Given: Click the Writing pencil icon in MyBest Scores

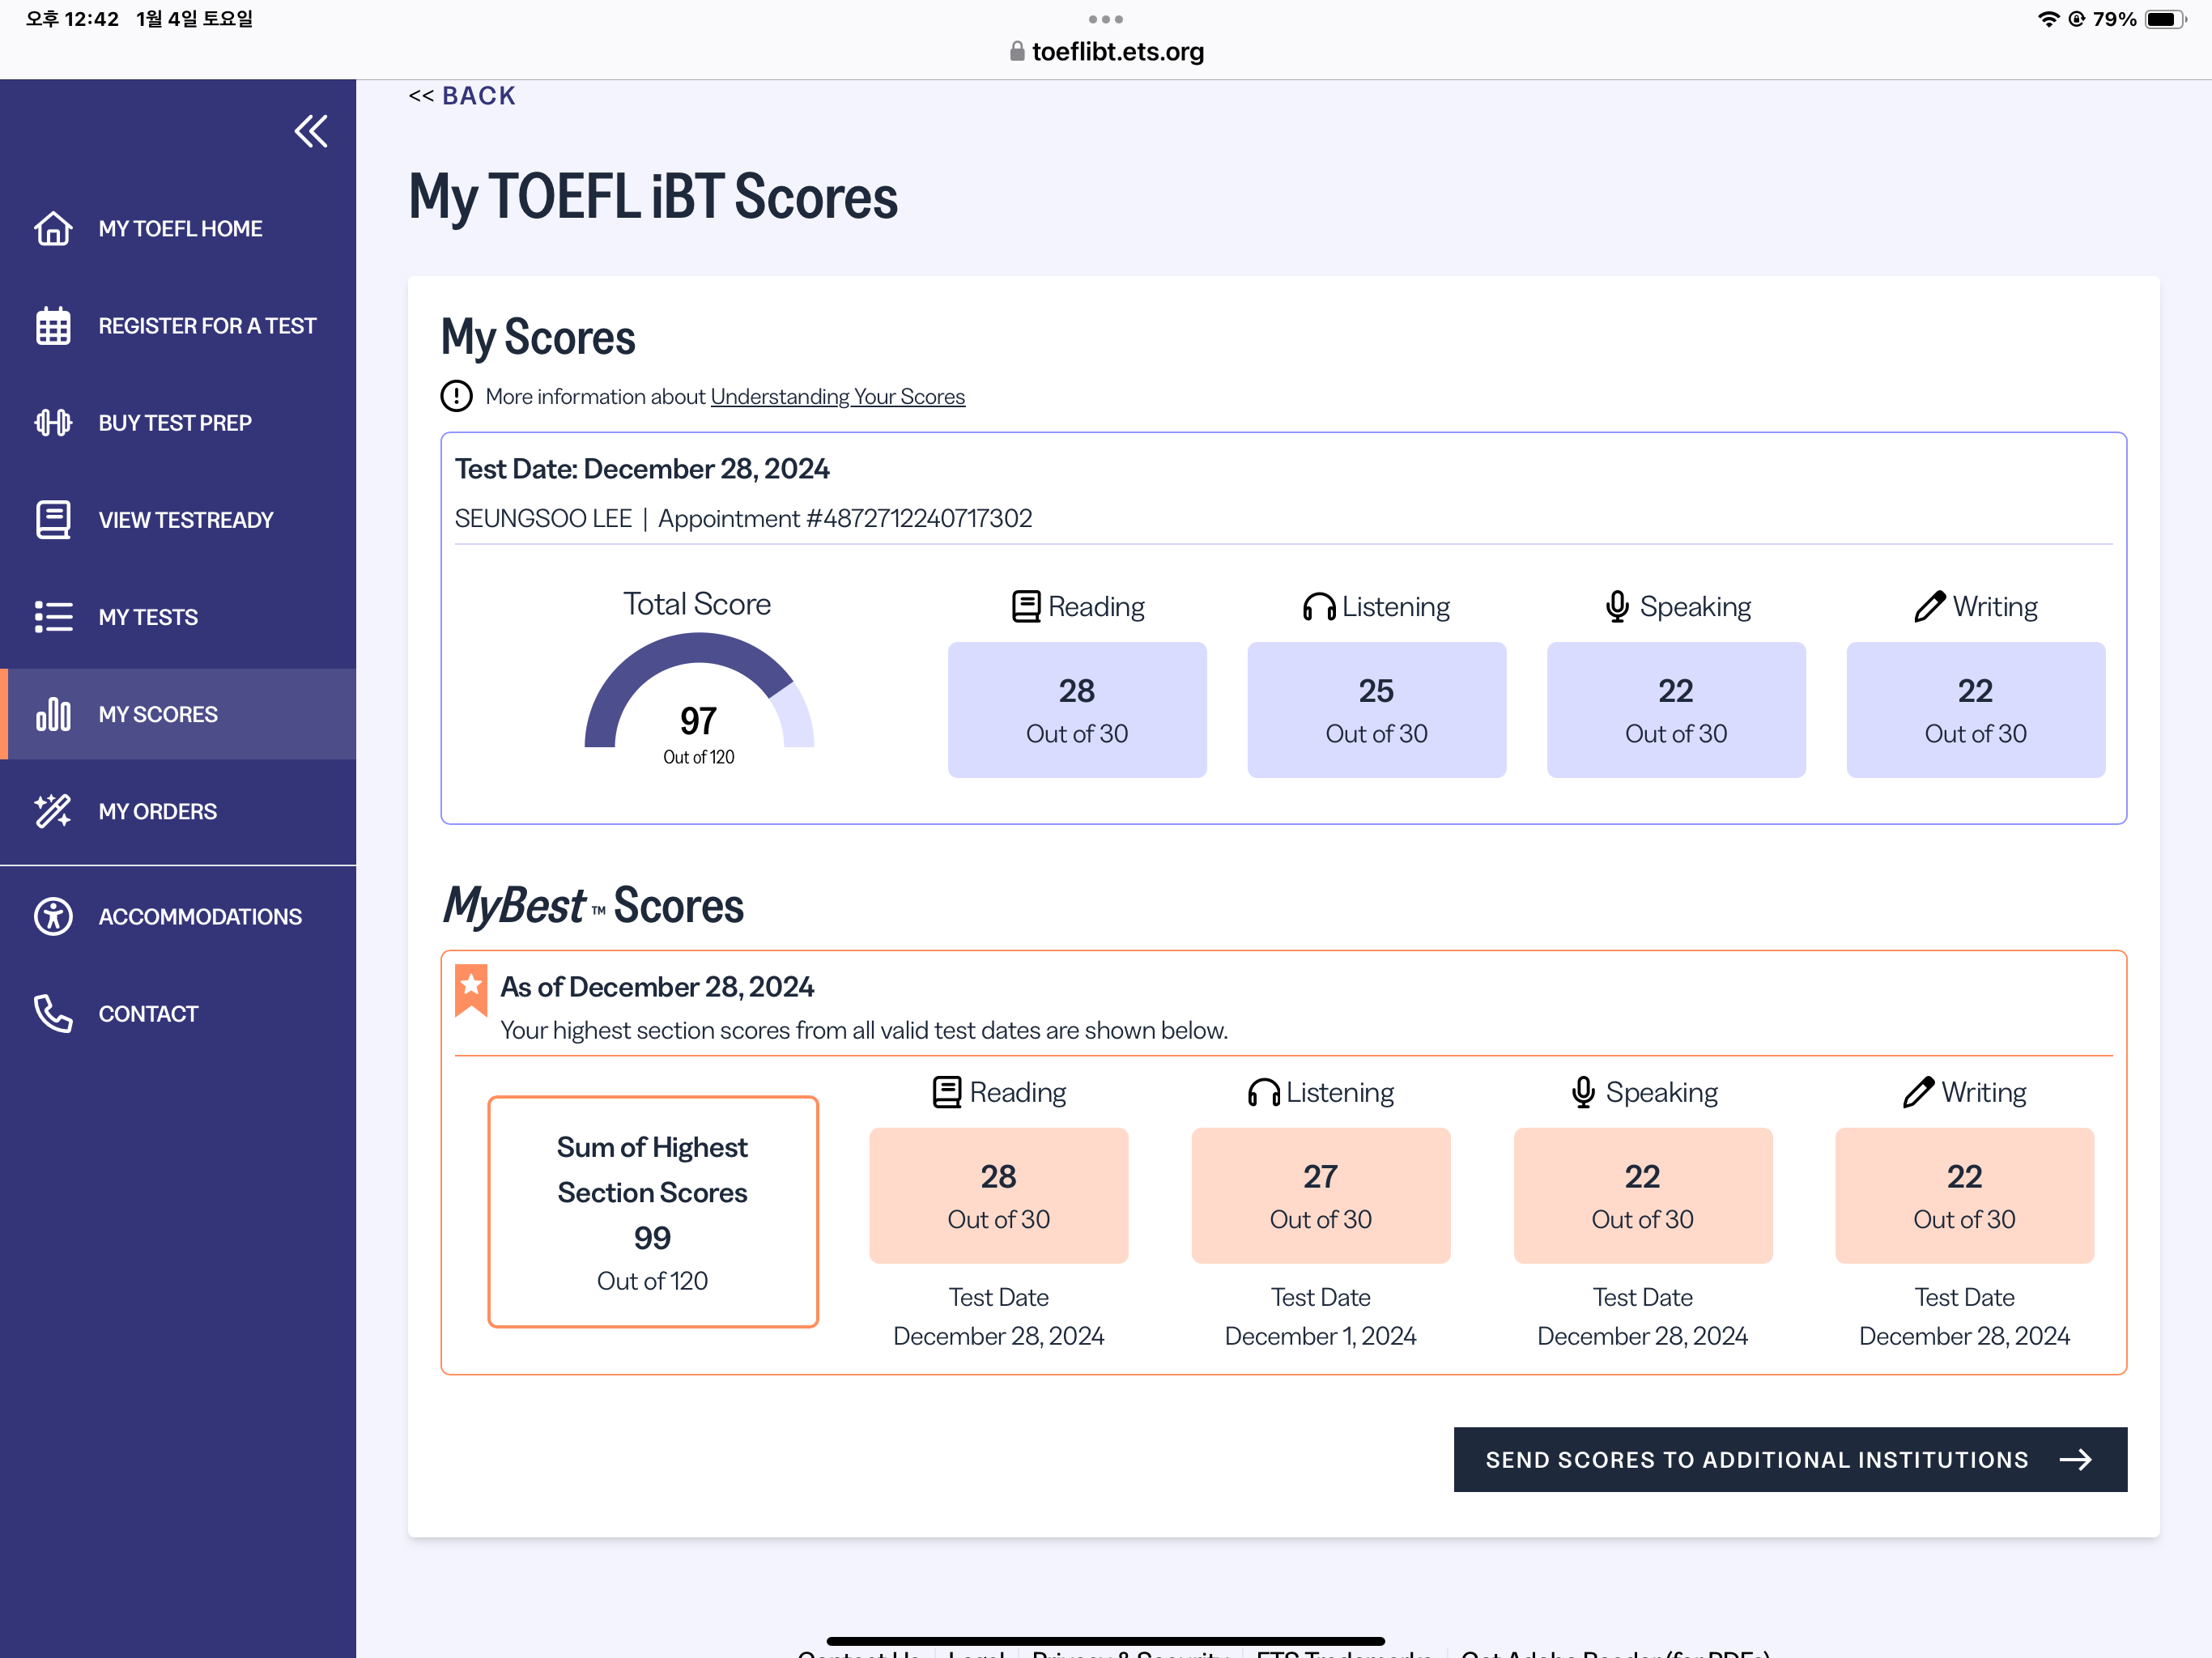Looking at the screenshot, I should pyautogui.click(x=1918, y=1092).
